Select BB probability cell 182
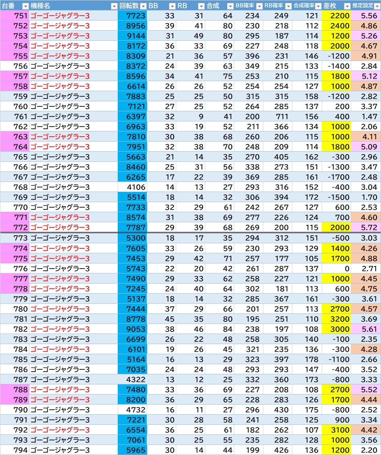This screenshot has height=455, width=381. 248,430
